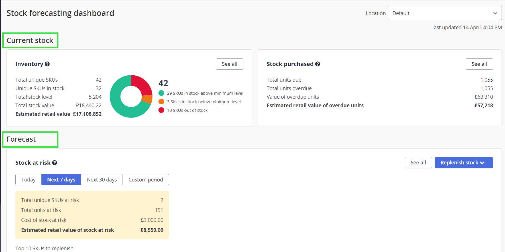The height and width of the screenshot is (252, 505).
Task: Click the green legend dot for above minimum level
Action: [161, 93]
